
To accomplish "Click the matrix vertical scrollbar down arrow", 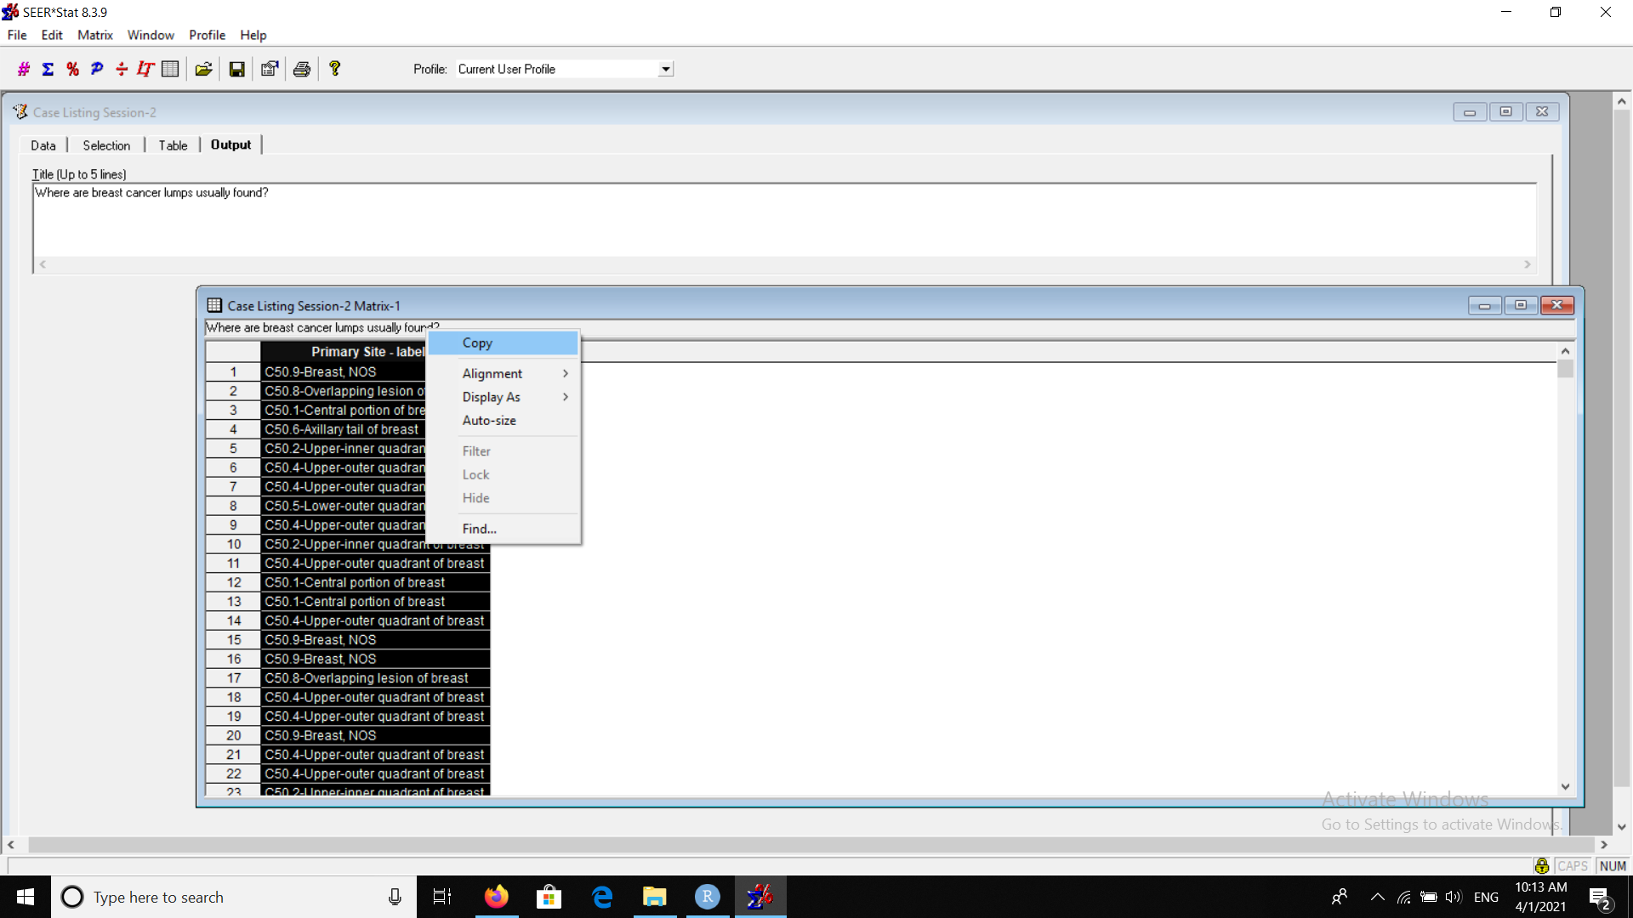I will (x=1565, y=787).
